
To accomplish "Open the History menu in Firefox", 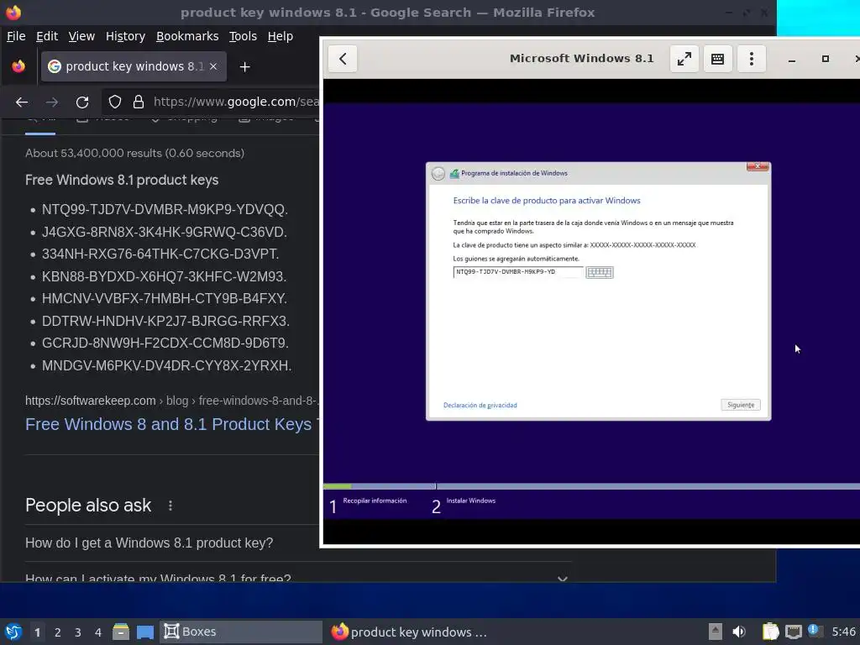I will [x=125, y=36].
